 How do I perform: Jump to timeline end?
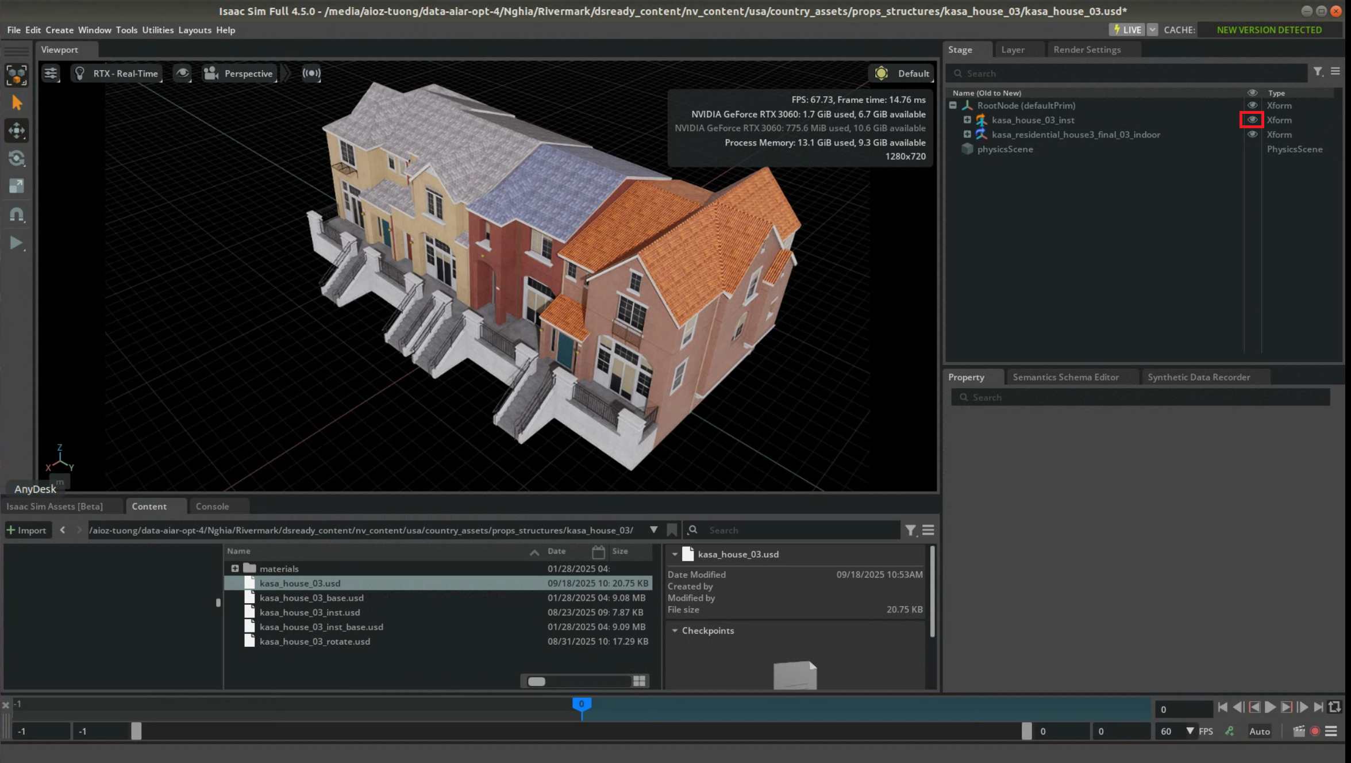(x=1319, y=708)
